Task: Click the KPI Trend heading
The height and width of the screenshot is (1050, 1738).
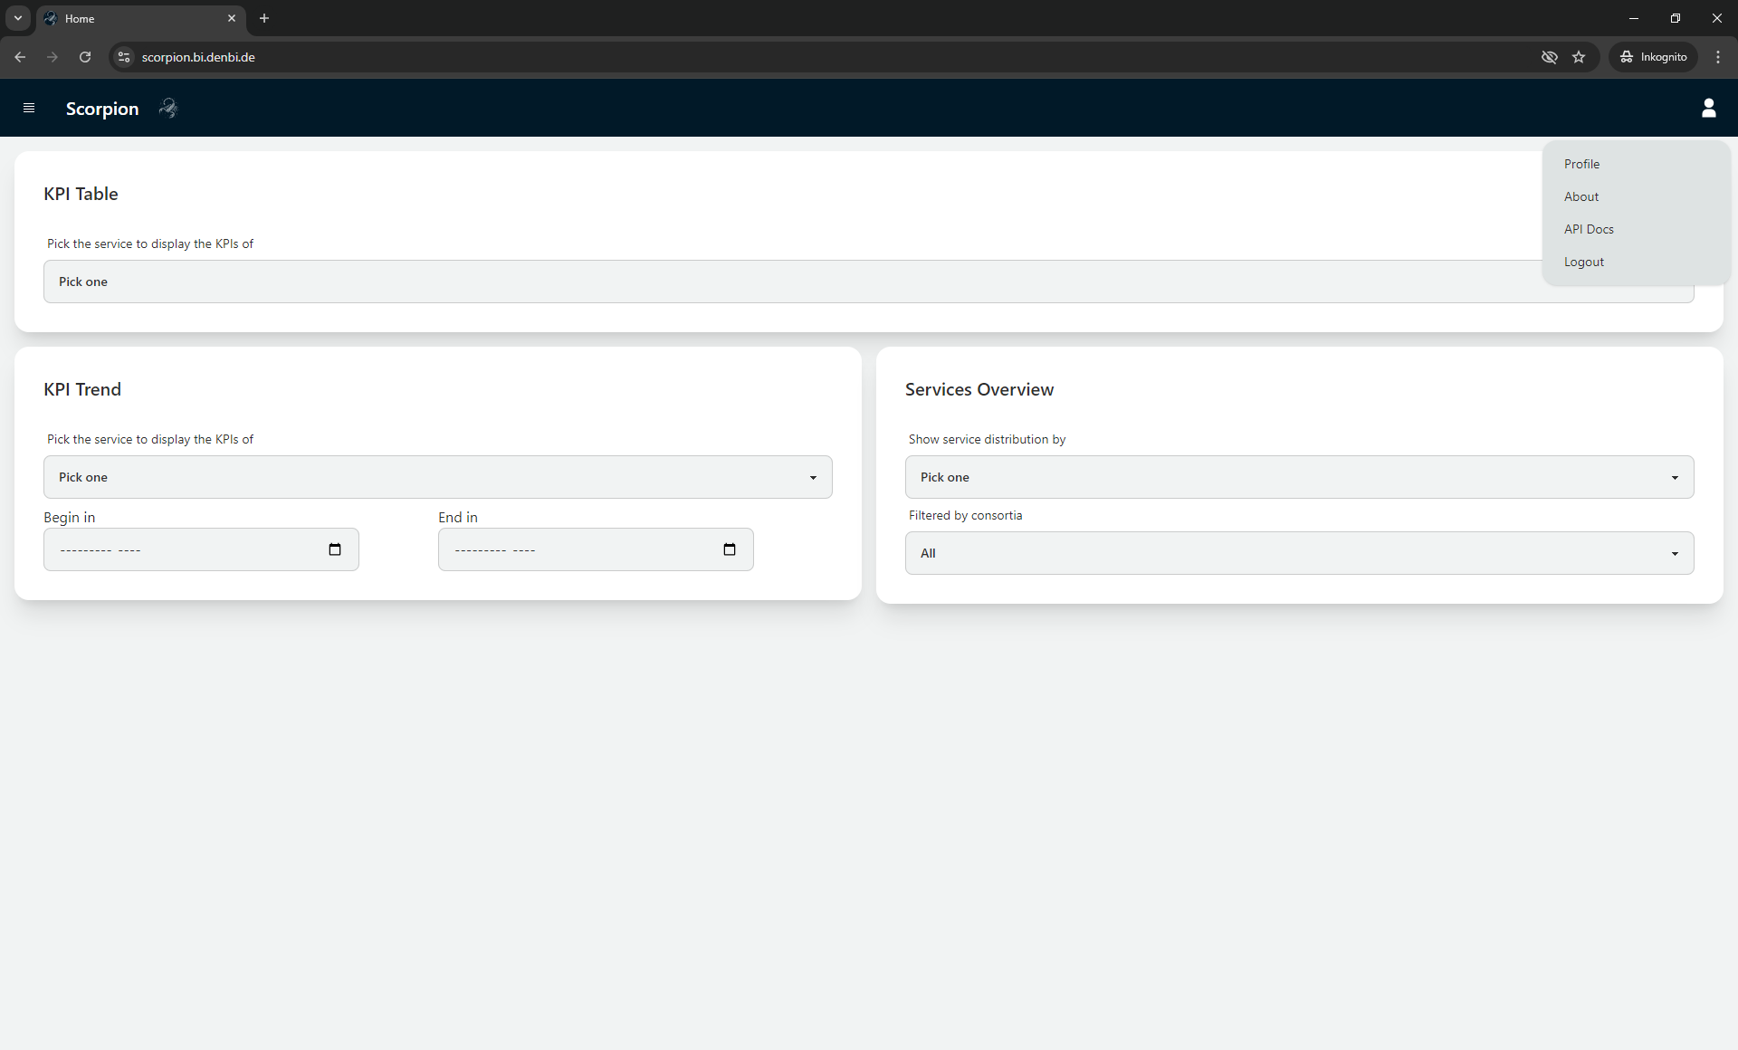Action: click(x=82, y=389)
